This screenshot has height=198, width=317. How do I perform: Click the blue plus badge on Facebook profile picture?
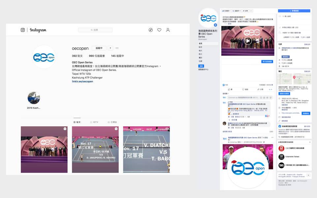pyautogui.click(x=215, y=25)
